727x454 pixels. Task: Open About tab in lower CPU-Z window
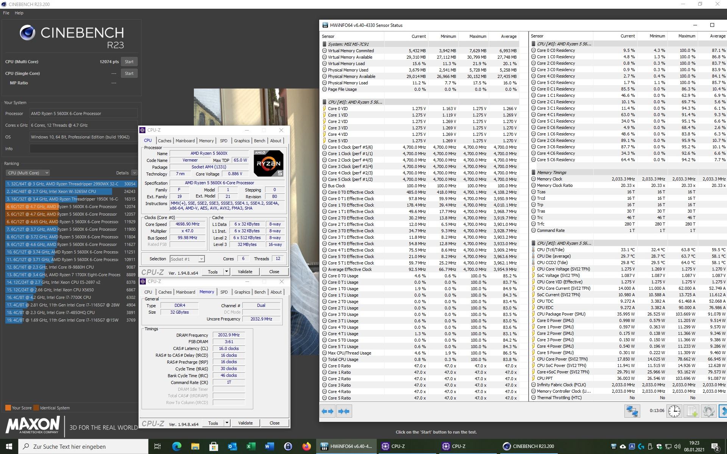click(276, 292)
